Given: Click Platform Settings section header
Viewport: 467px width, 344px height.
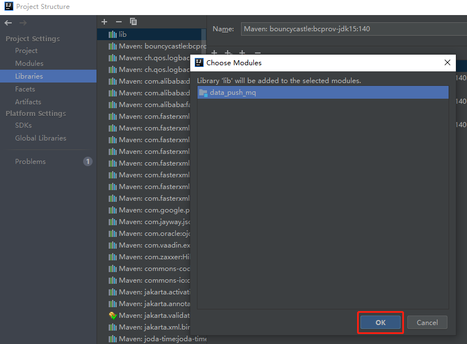Looking at the screenshot, I should pos(36,113).
